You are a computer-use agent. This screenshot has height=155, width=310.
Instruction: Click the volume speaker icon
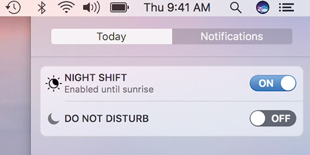(x=91, y=7)
